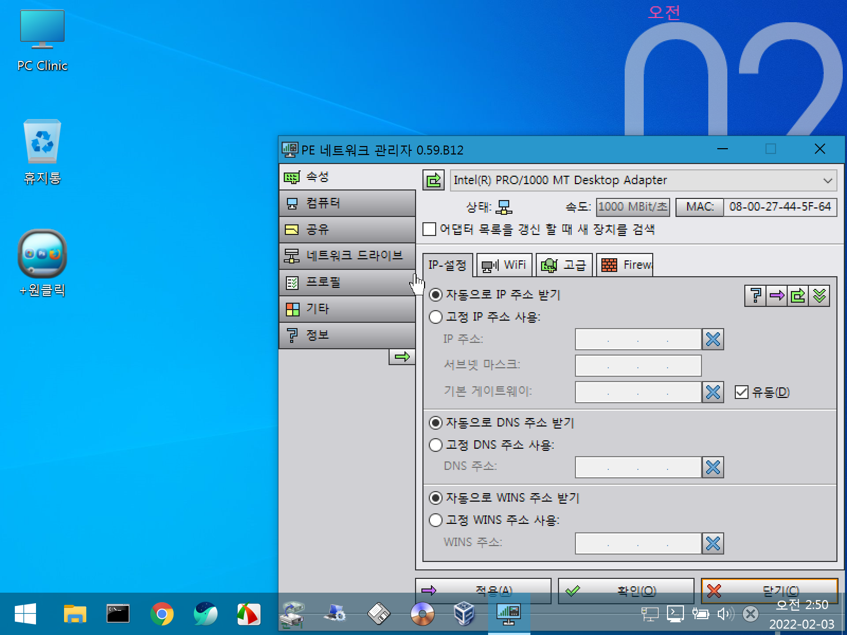
Task: Open the WiFi tab
Action: [x=504, y=265]
